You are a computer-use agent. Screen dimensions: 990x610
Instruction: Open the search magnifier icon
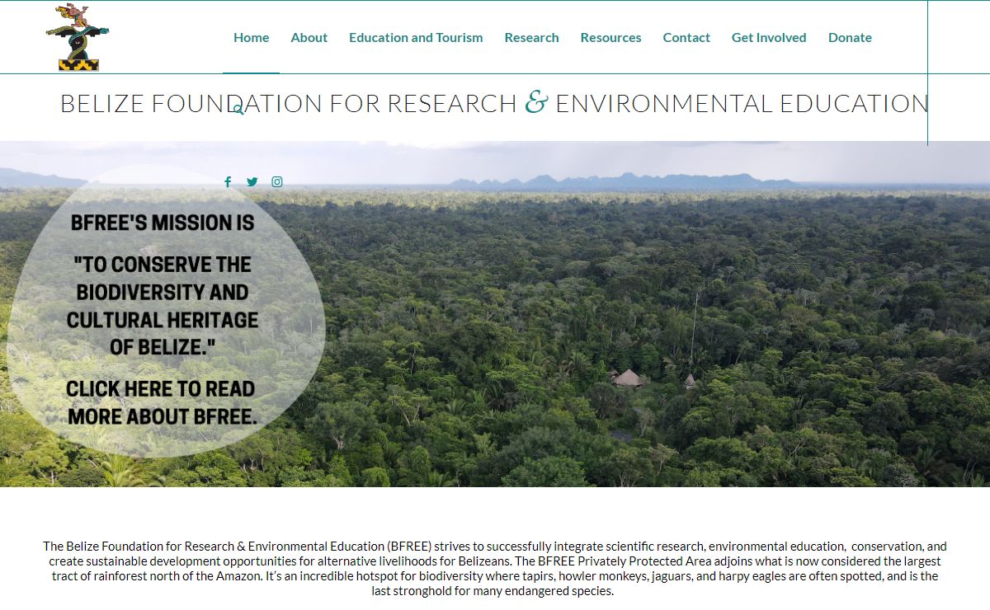[238, 109]
